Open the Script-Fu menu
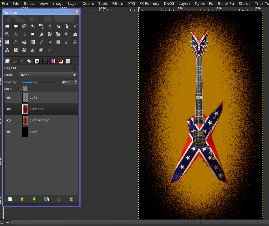This screenshot has height=226, width=269. (226, 3)
